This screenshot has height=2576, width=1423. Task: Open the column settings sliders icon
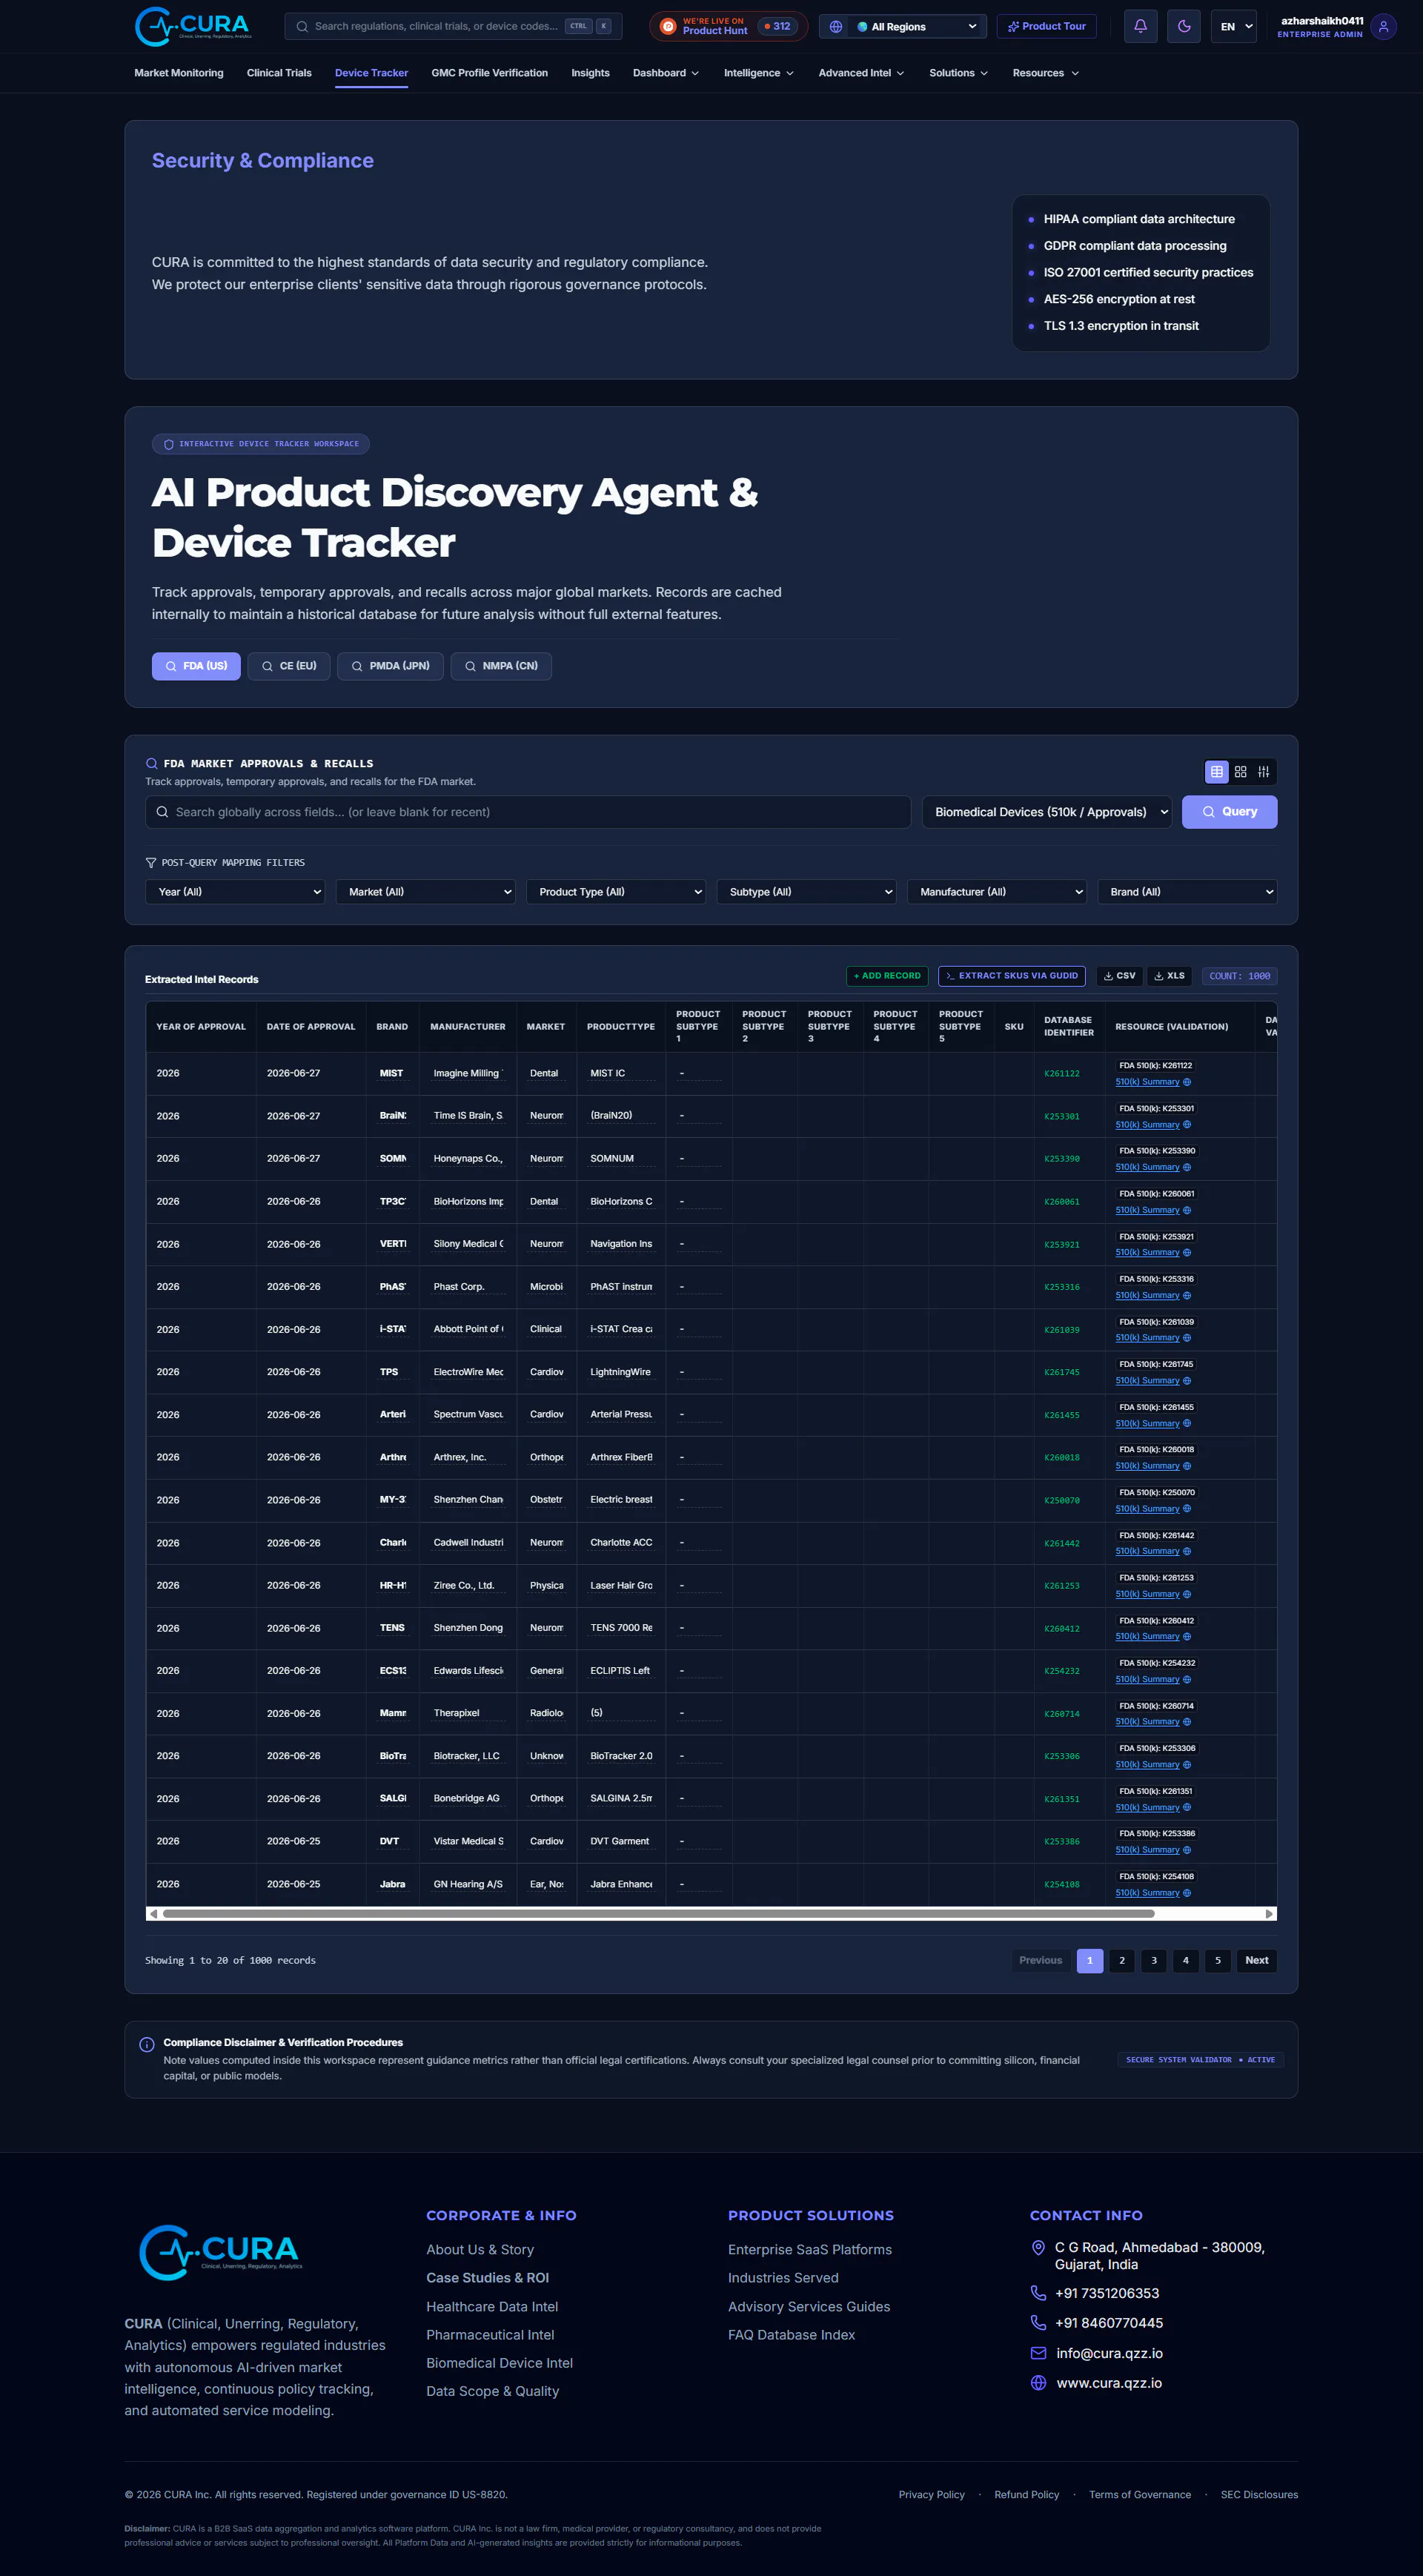(1264, 772)
